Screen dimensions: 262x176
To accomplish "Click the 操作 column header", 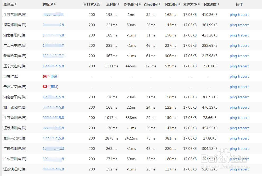I will (x=239, y=4).
